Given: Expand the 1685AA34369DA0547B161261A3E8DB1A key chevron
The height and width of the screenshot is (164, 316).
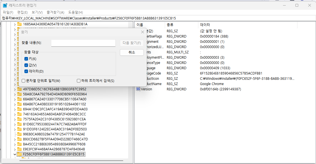Looking at the screenshot, I should 15,24.
